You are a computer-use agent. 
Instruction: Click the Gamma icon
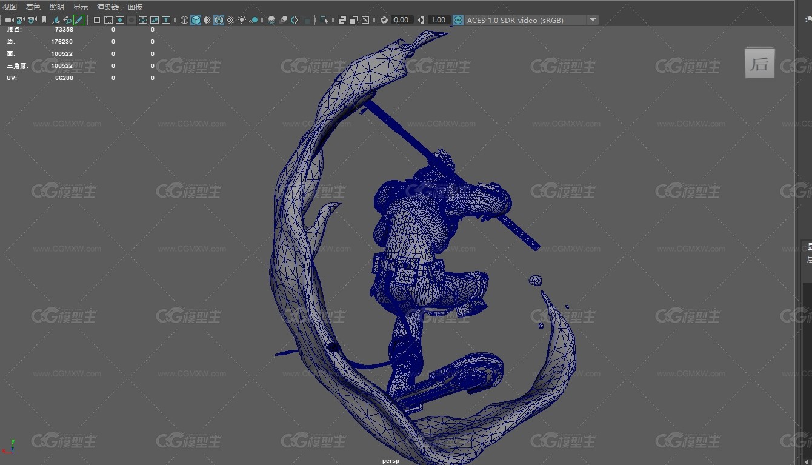[421, 20]
